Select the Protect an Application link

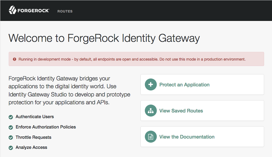[185, 85]
